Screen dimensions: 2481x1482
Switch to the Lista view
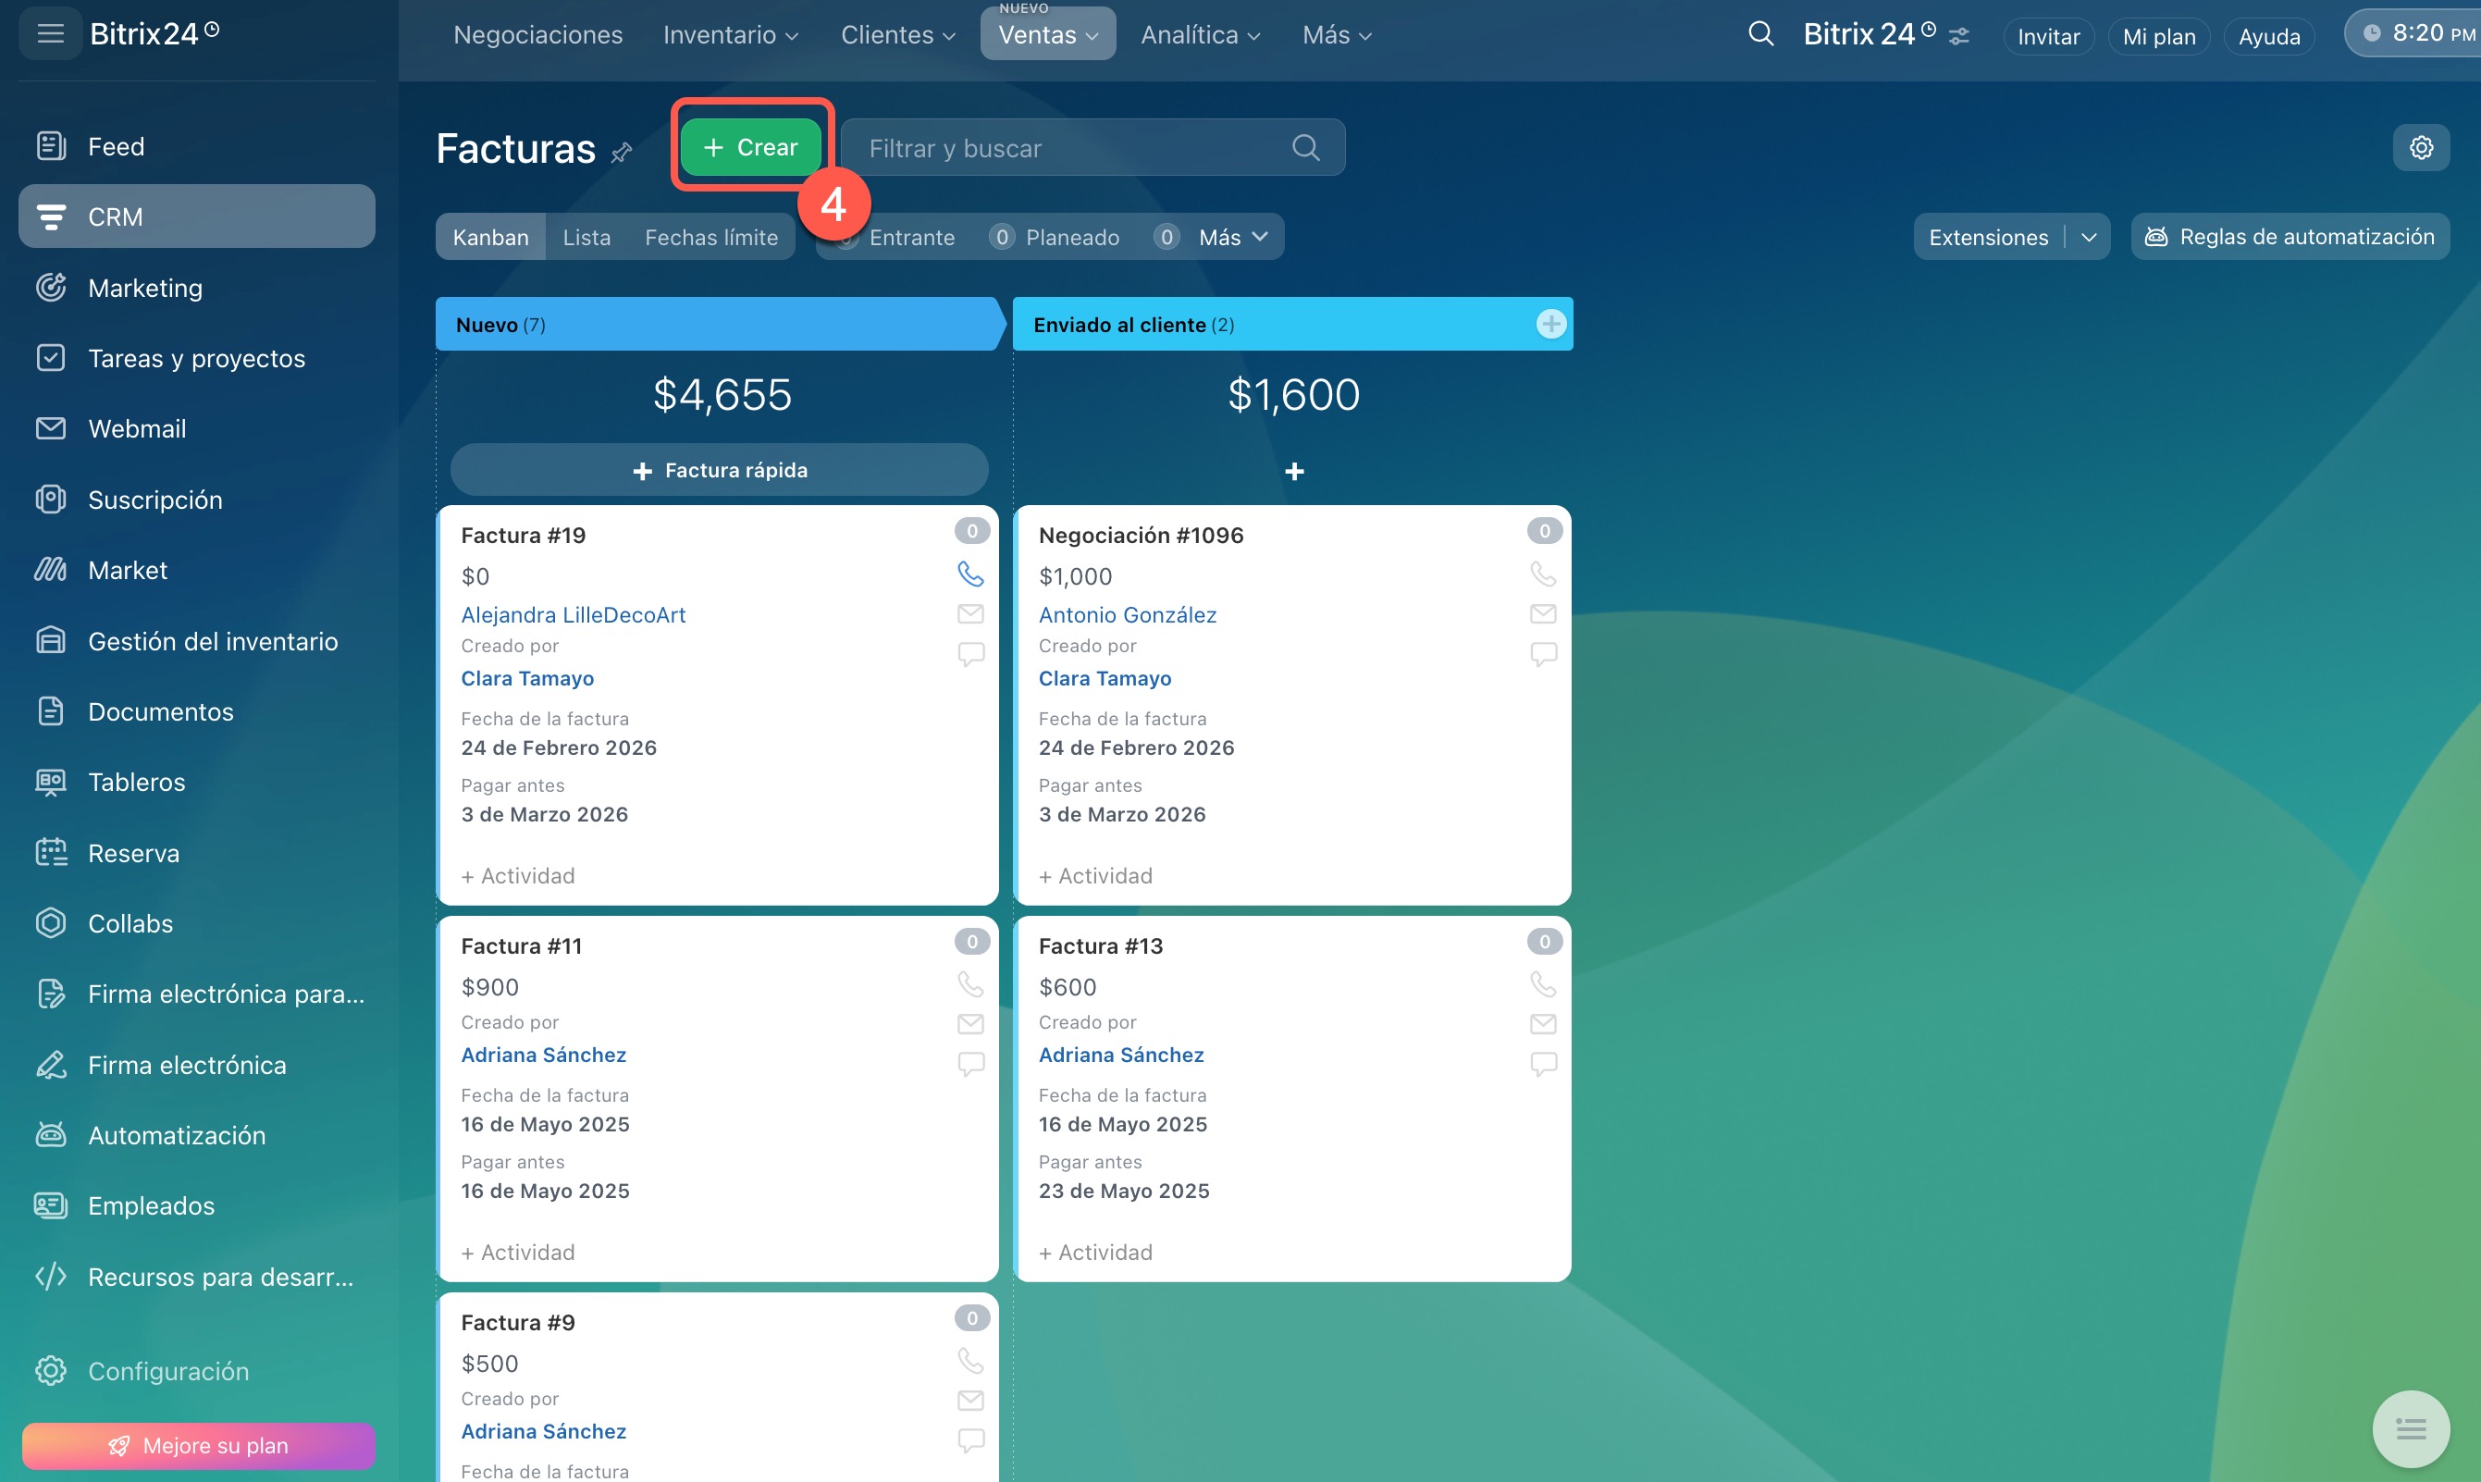tap(586, 238)
